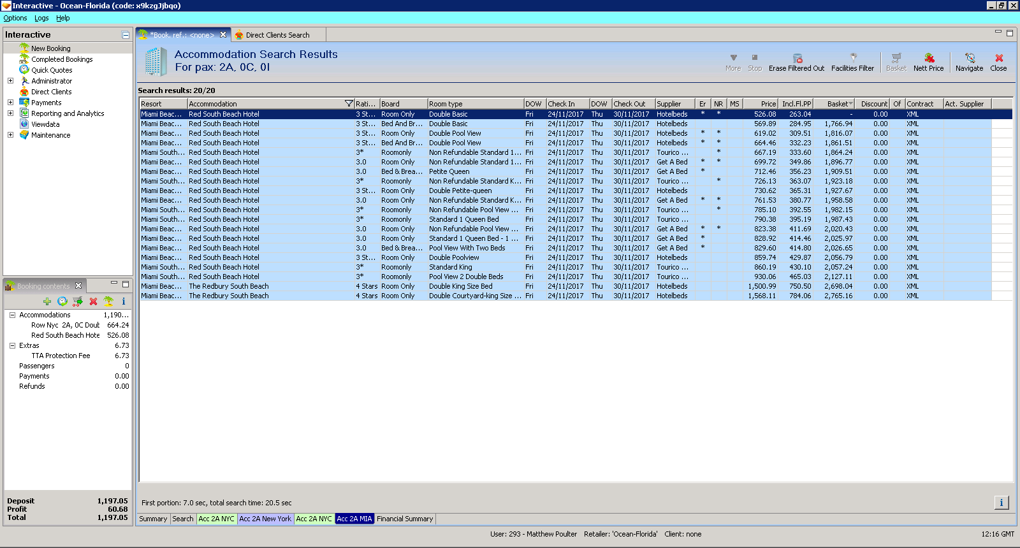The image size is (1020, 548).
Task: Select the Double King Size Bed row
Action: (x=566, y=286)
